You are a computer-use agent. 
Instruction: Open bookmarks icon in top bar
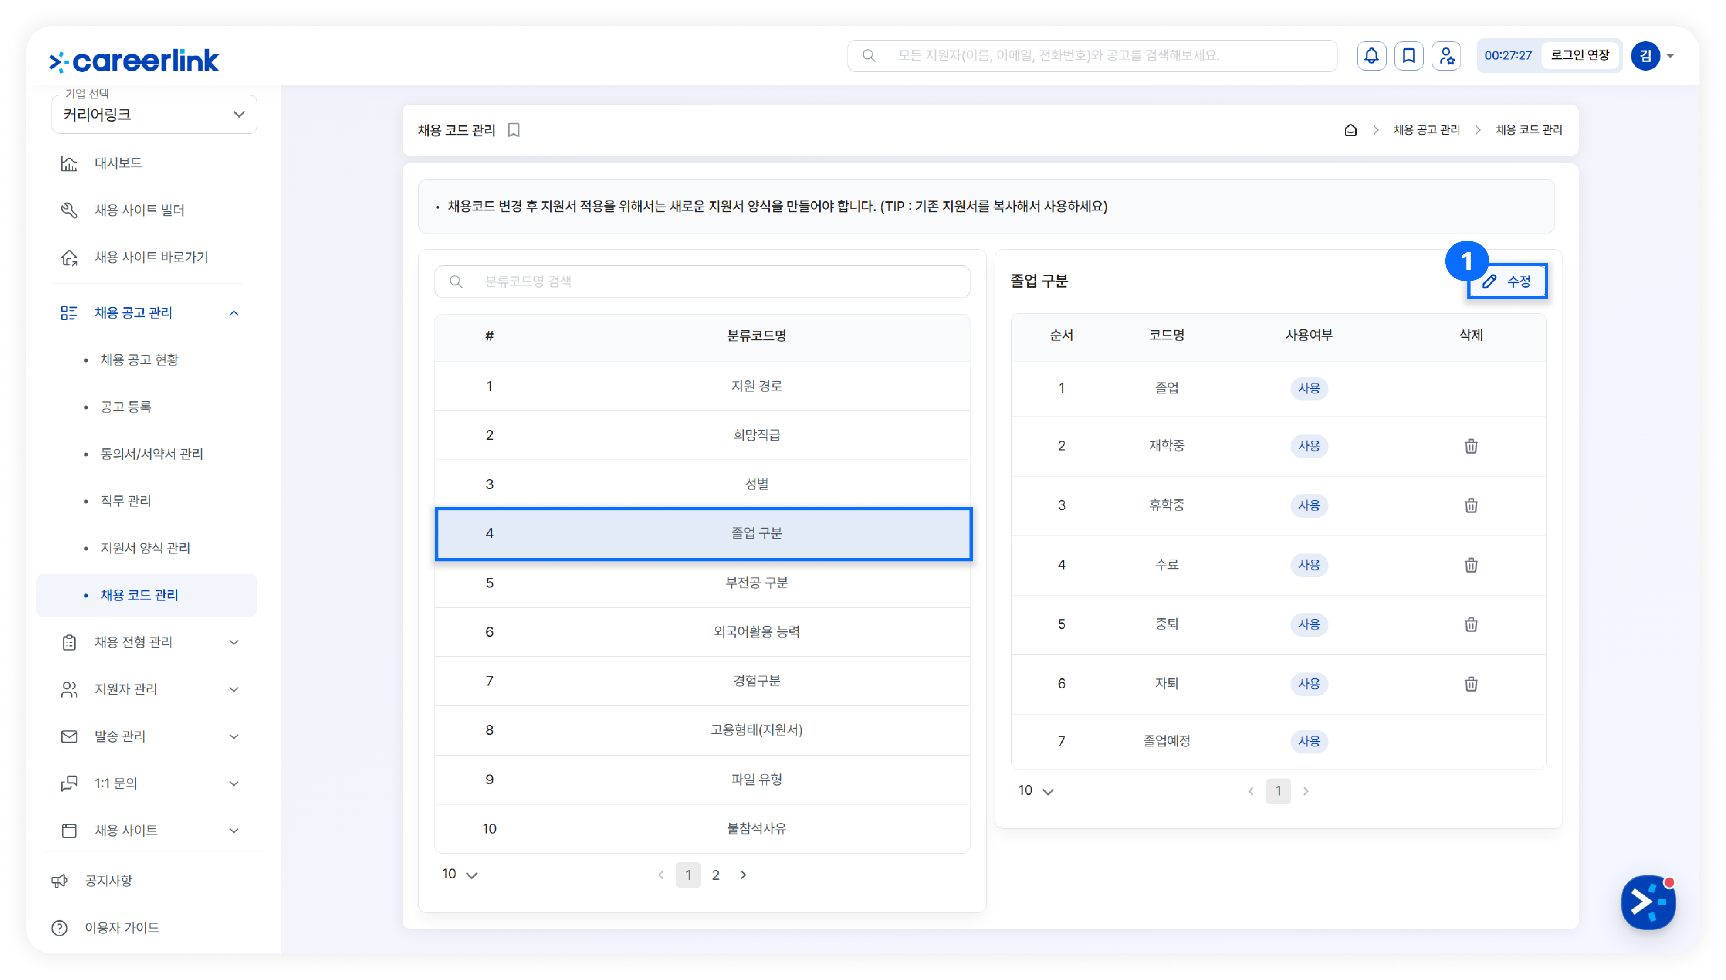click(x=1408, y=55)
